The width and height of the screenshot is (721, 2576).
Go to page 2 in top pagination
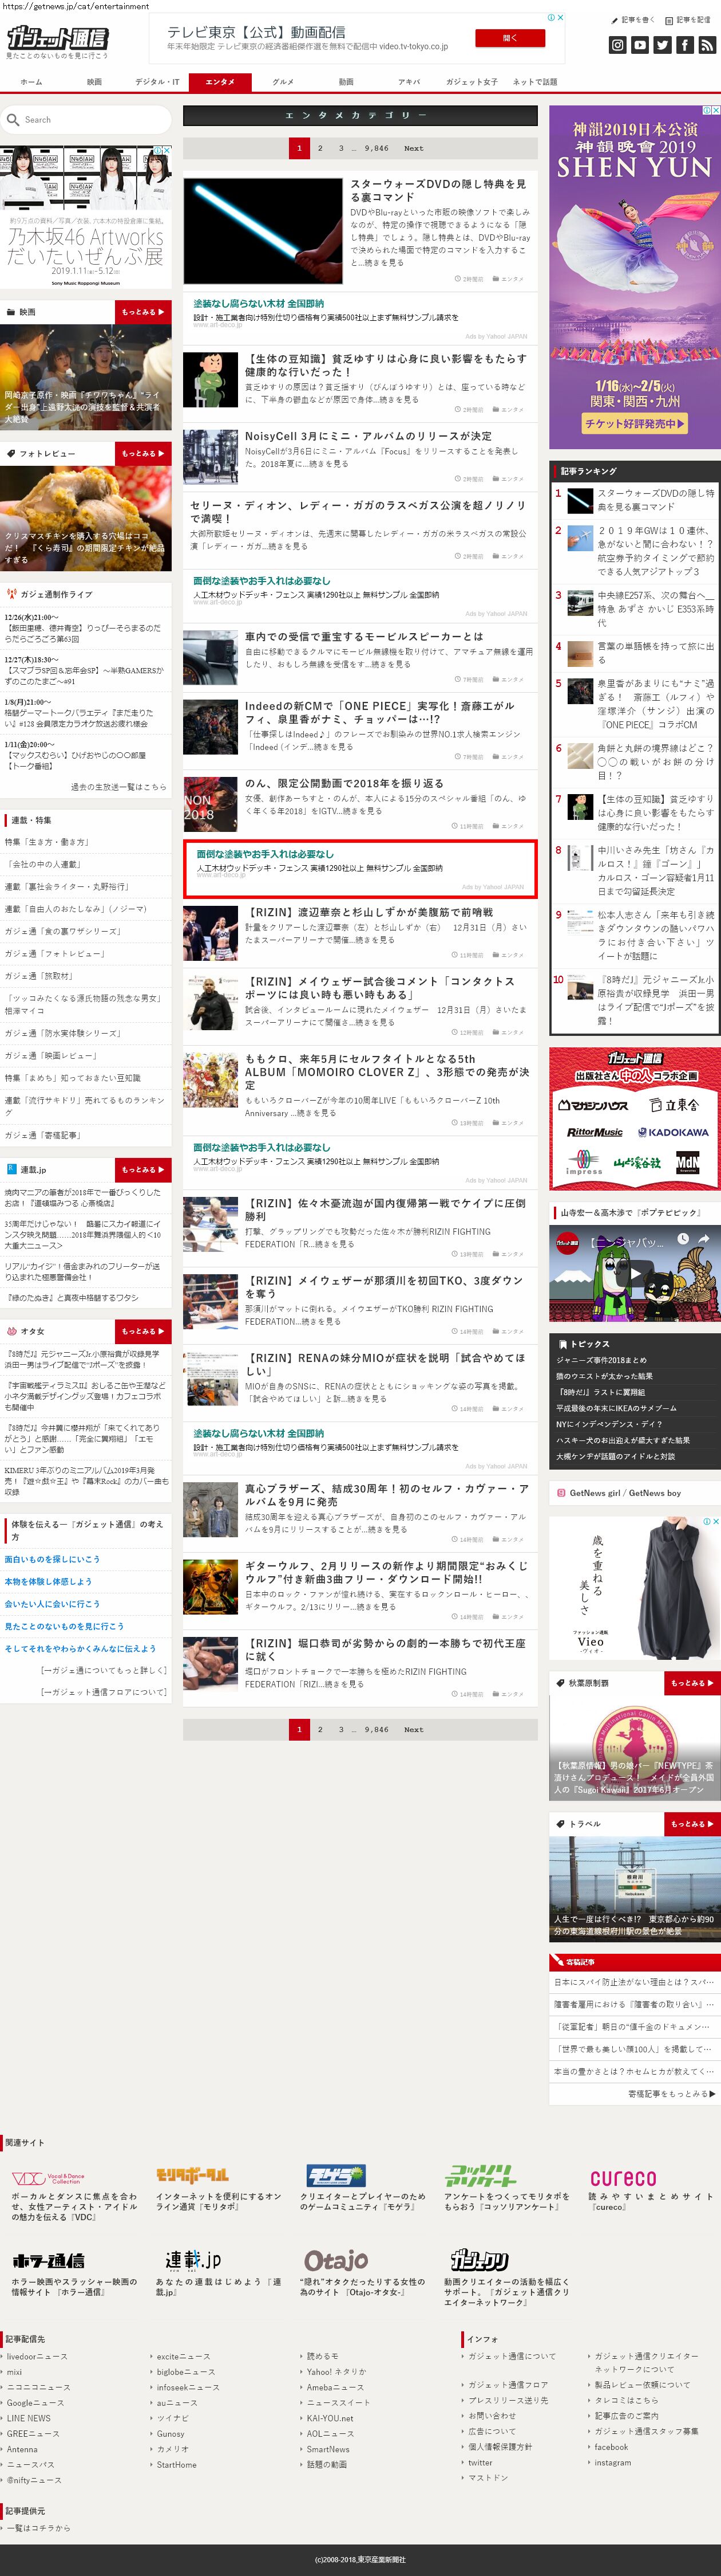coord(319,148)
